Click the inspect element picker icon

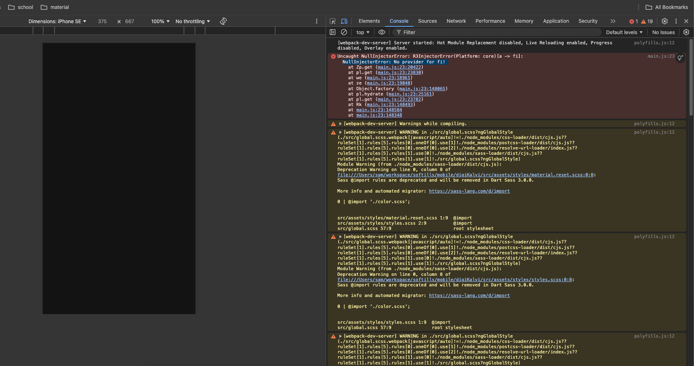point(333,21)
